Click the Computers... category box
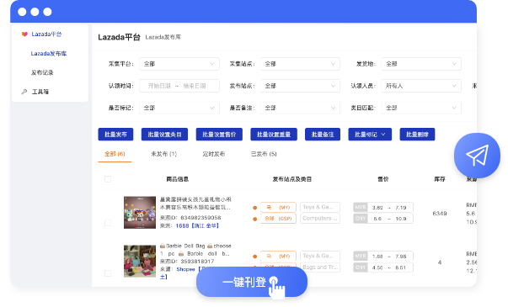 [x=320, y=219]
